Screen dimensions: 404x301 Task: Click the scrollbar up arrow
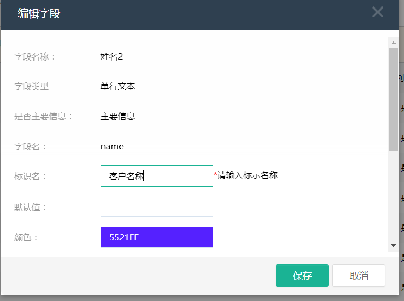pos(393,43)
